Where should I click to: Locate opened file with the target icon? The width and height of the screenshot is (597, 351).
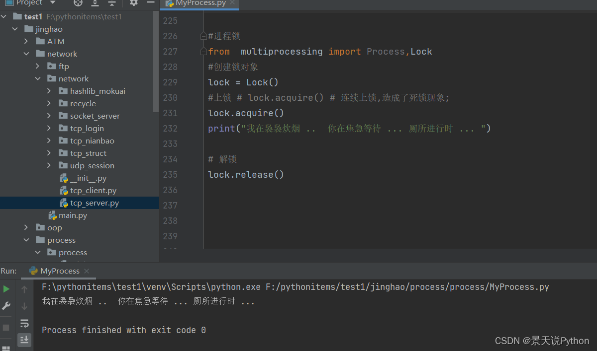(x=78, y=3)
